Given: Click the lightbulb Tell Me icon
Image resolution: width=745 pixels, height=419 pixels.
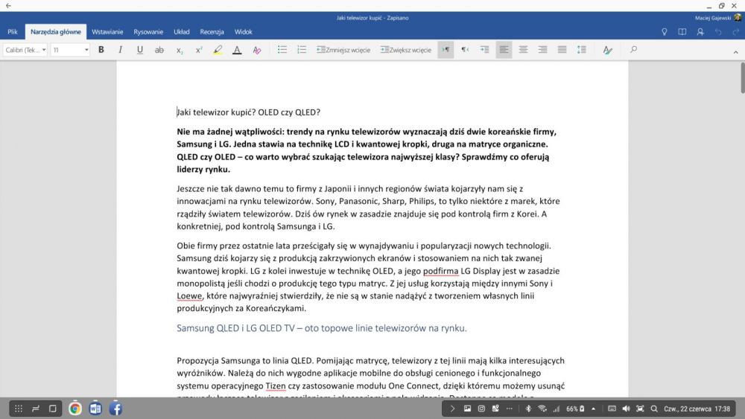Looking at the screenshot, I should 665,32.
